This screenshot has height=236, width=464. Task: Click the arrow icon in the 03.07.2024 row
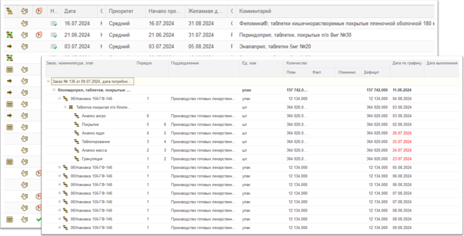click(x=10, y=47)
